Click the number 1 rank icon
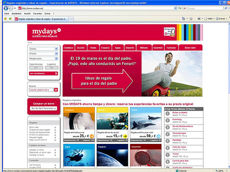This screenshot has width=230, height=172. click(167, 114)
